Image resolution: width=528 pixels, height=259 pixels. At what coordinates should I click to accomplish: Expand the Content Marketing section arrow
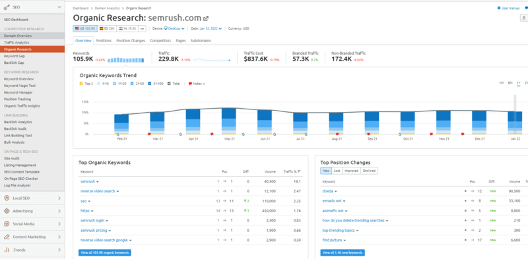click(59, 237)
